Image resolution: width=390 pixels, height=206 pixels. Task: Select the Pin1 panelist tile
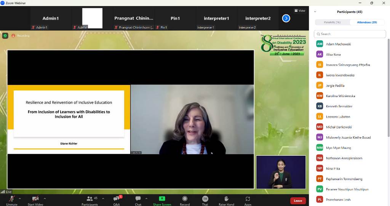tap(175, 18)
